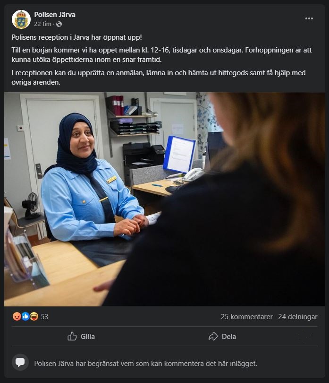Click the speech bubble comment icon
The height and width of the screenshot is (383, 329).
click(20, 362)
